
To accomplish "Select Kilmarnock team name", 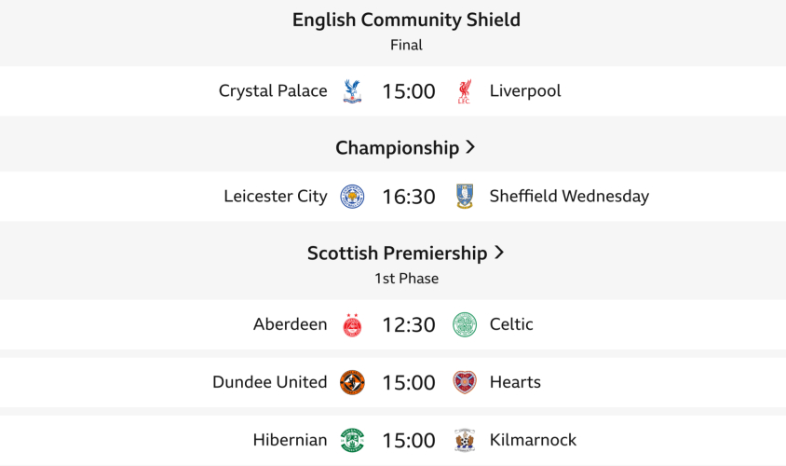I will (x=533, y=441).
